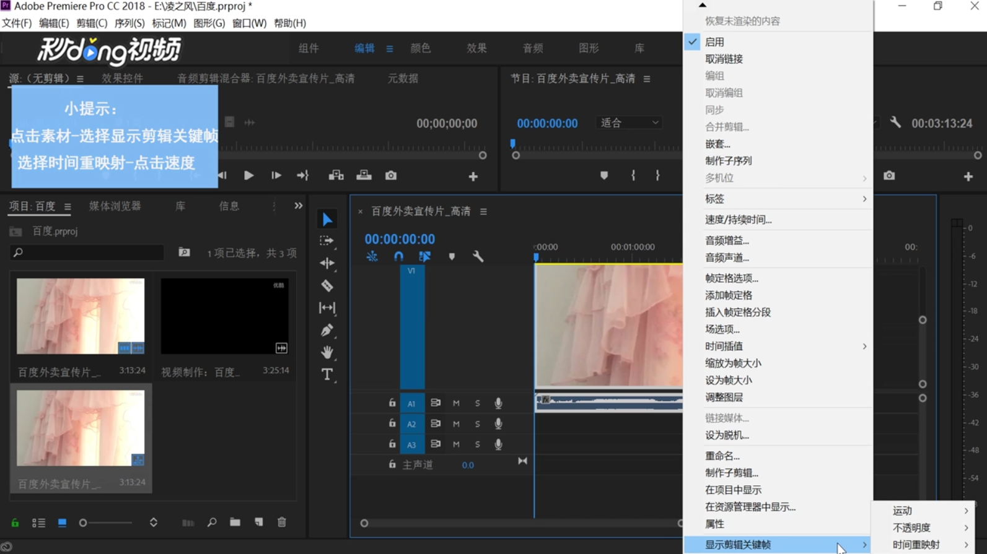Viewport: 987px width, 554px height.
Task: Toggle Linked Selection in timeline
Action: [x=424, y=256]
